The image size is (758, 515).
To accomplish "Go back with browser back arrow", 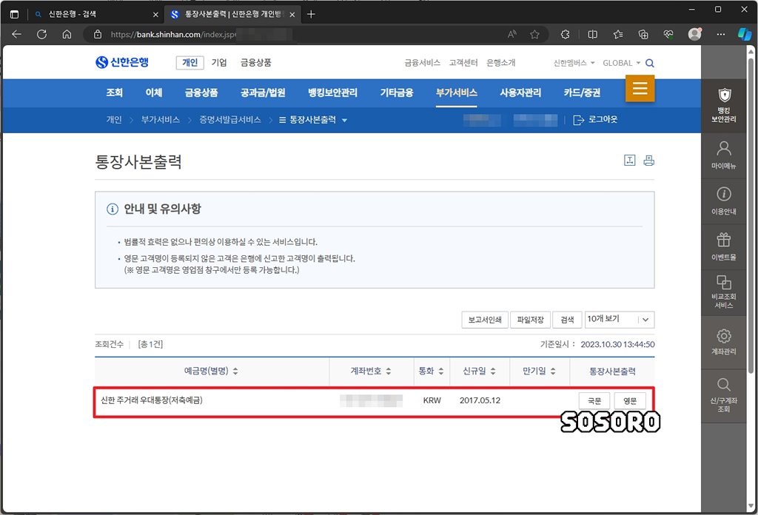I will click(x=16, y=34).
